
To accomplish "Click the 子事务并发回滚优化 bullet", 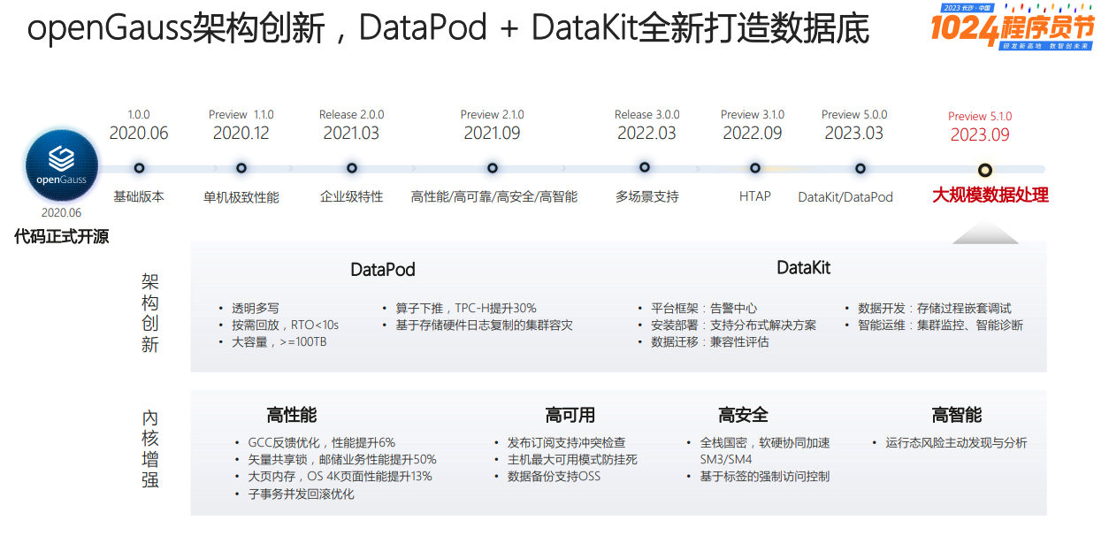I will pyautogui.click(x=302, y=494).
